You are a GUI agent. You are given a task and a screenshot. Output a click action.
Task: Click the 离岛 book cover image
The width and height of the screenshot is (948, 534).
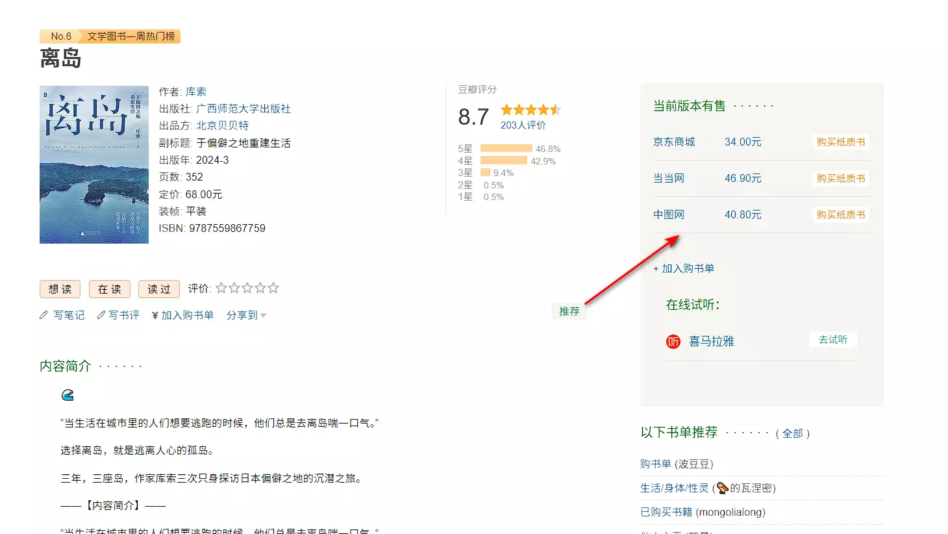pyautogui.click(x=94, y=164)
